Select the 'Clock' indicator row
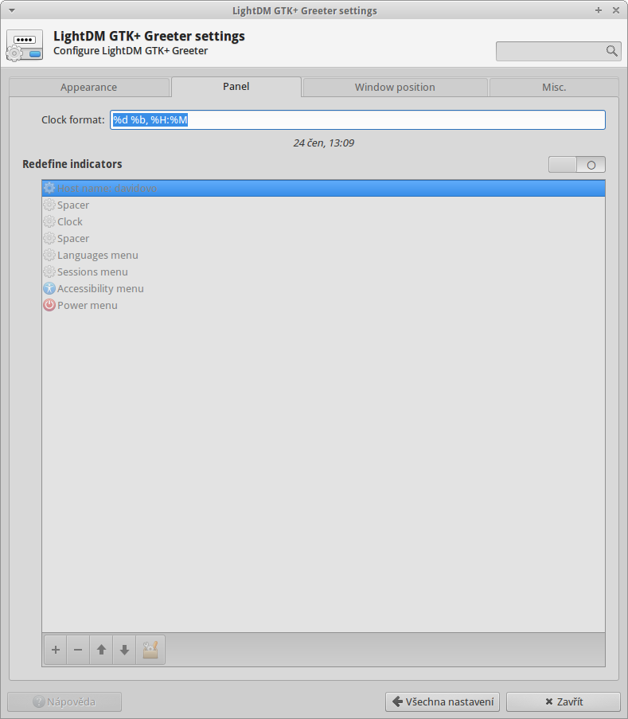 [323, 222]
